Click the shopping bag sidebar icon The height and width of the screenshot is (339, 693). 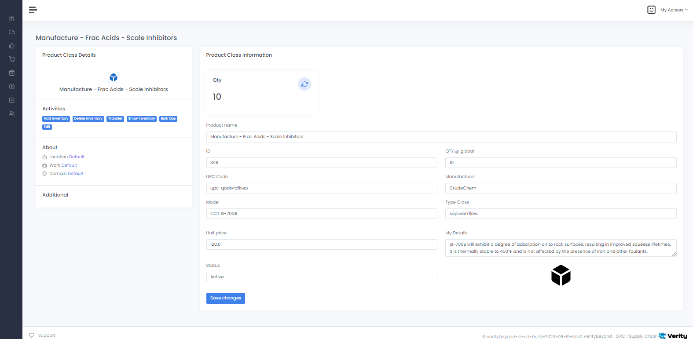pos(12,73)
